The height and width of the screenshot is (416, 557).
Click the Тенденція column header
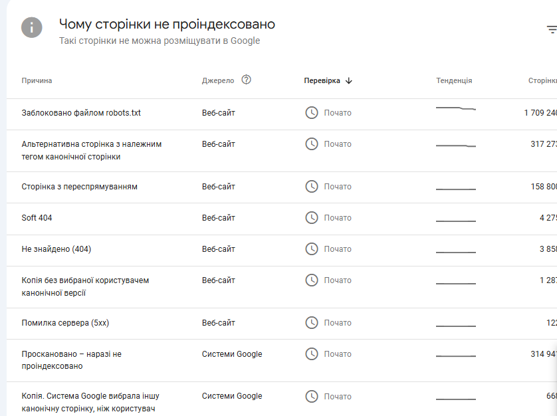(454, 80)
